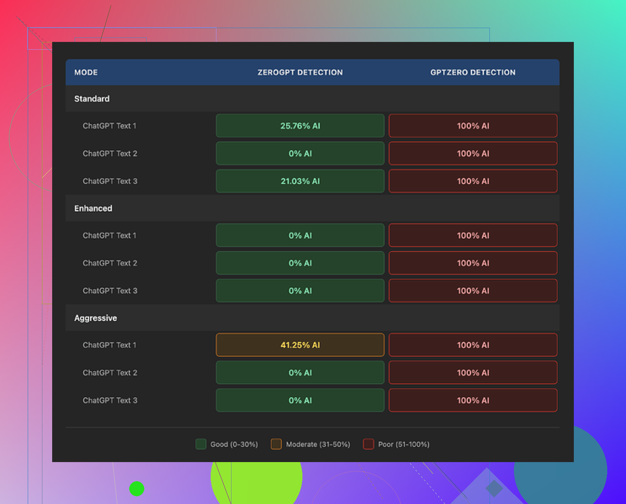Click the 25.76% AI result cell
Viewport: 626px width, 504px height.
[300, 126]
